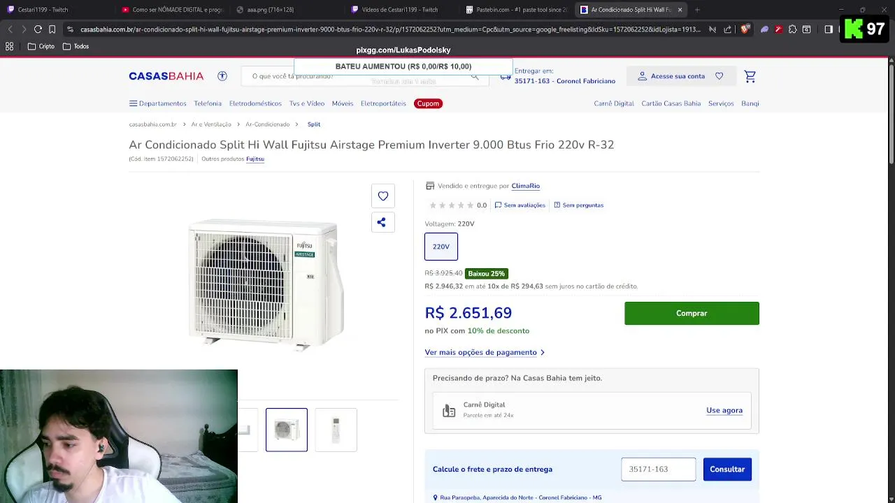Click the share product icon
Screen dimensions: 895x503
click(x=382, y=222)
